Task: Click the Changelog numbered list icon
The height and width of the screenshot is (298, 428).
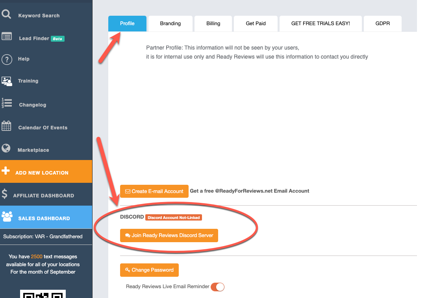Action: [7, 103]
